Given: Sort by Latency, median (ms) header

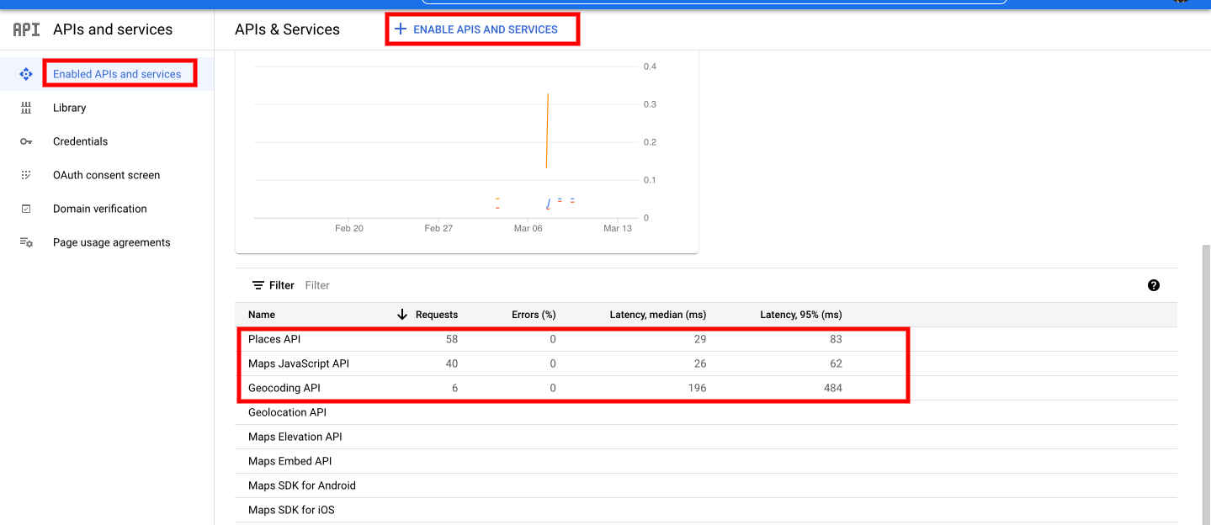Looking at the screenshot, I should click(x=658, y=315).
